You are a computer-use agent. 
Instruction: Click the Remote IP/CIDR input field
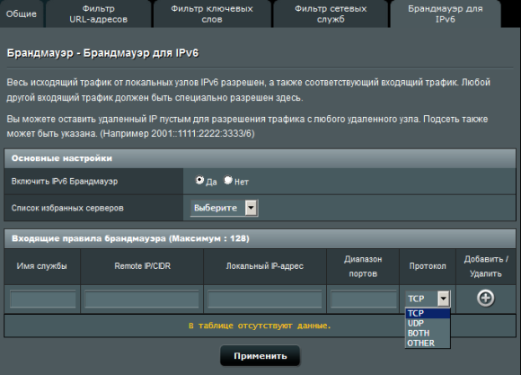[x=142, y=299]
